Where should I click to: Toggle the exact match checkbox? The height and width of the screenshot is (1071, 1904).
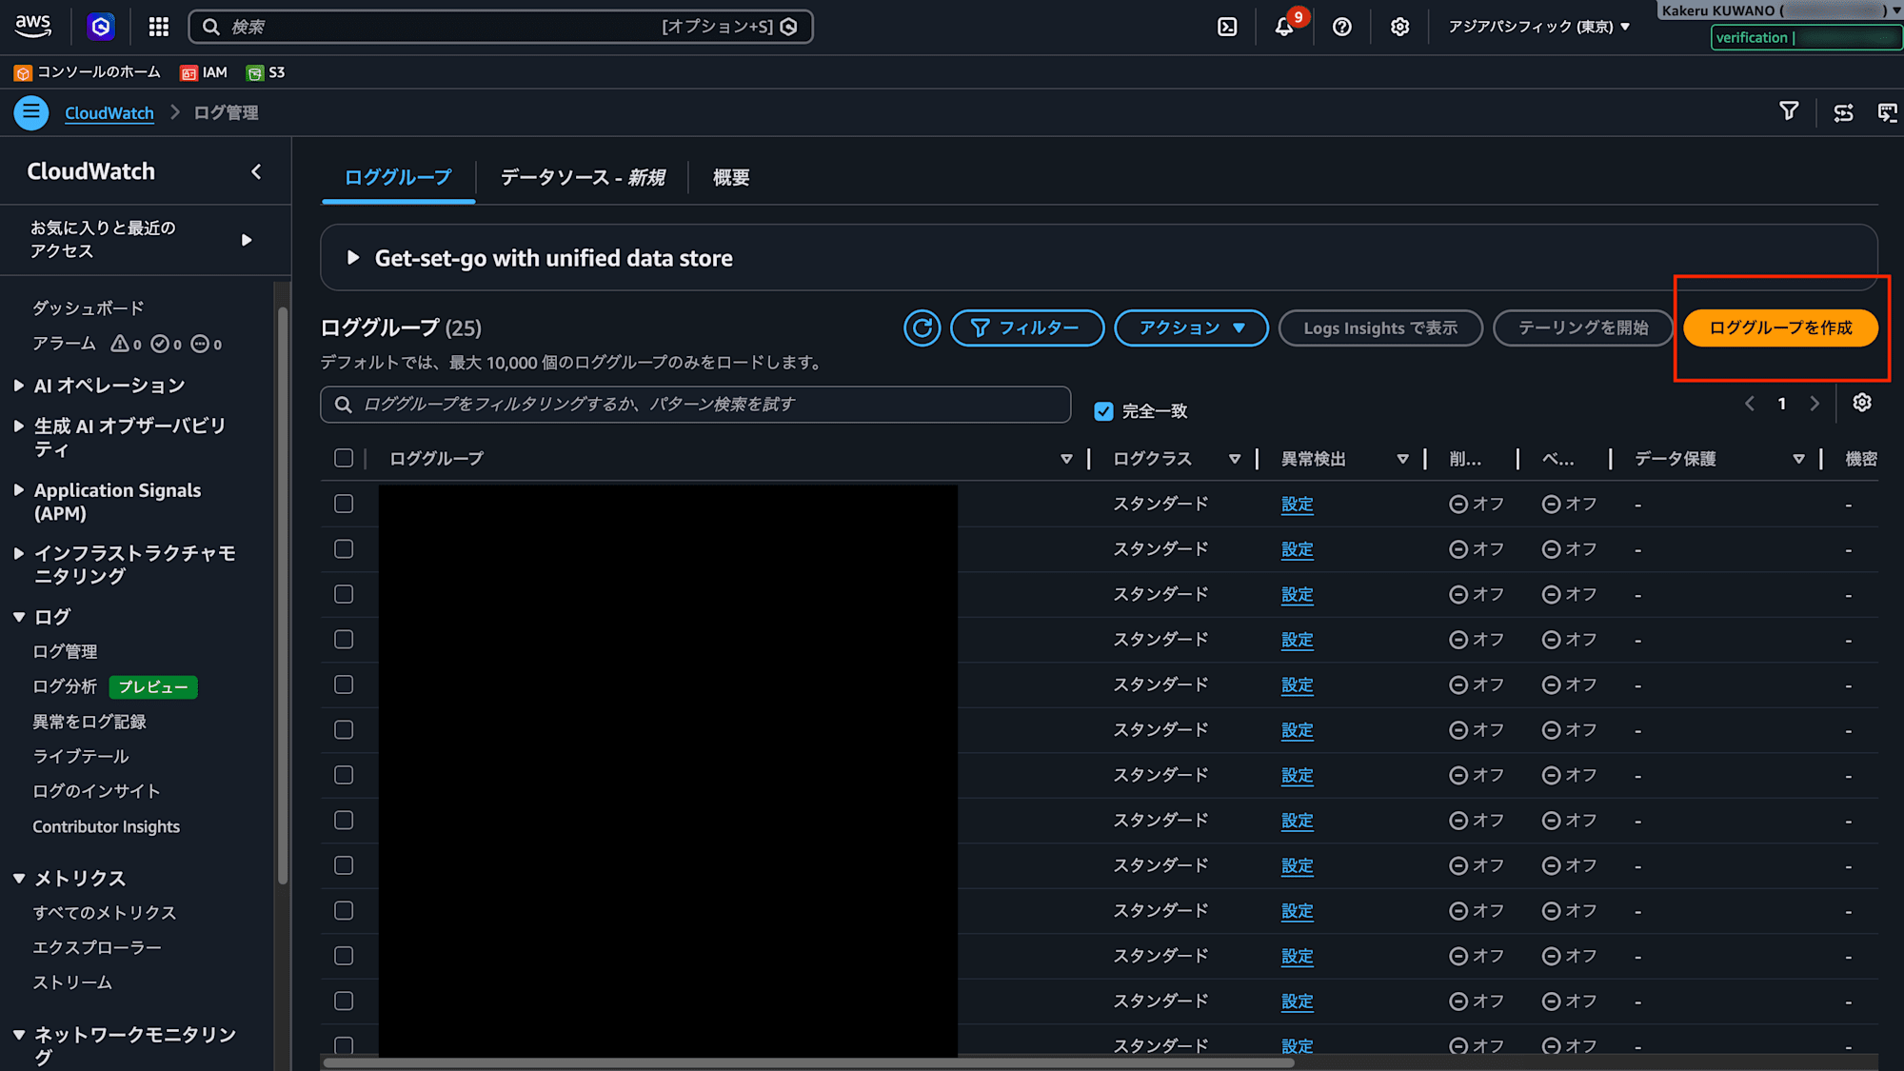tap(1103, 411)
